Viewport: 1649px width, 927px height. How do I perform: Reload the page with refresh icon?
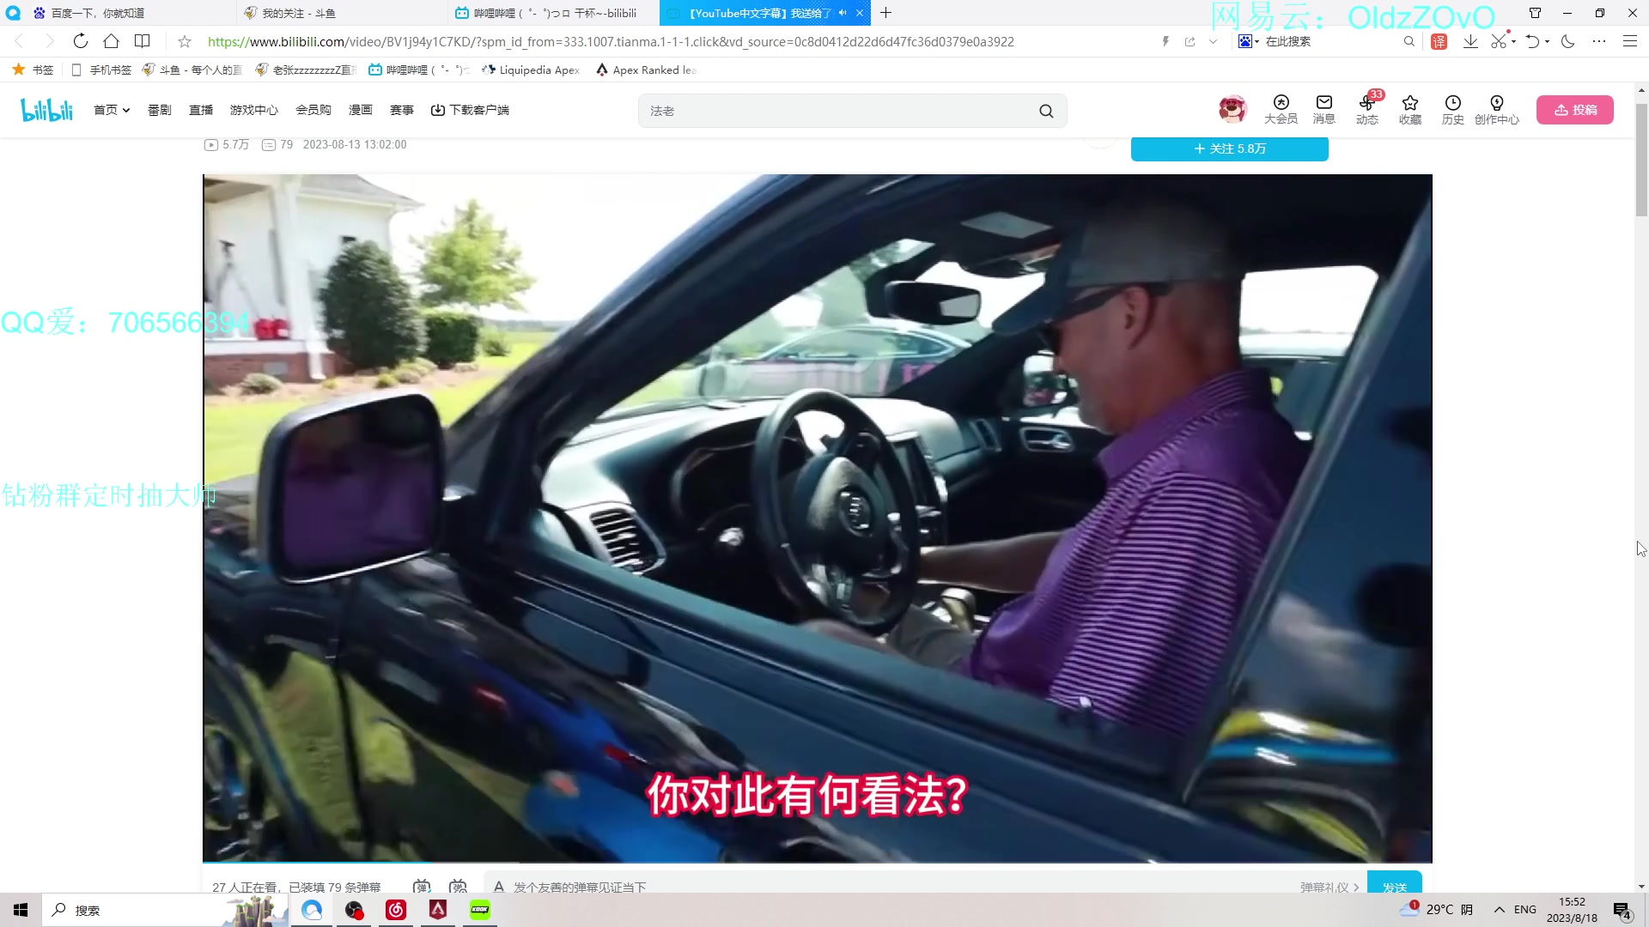[x=80, y=41]
